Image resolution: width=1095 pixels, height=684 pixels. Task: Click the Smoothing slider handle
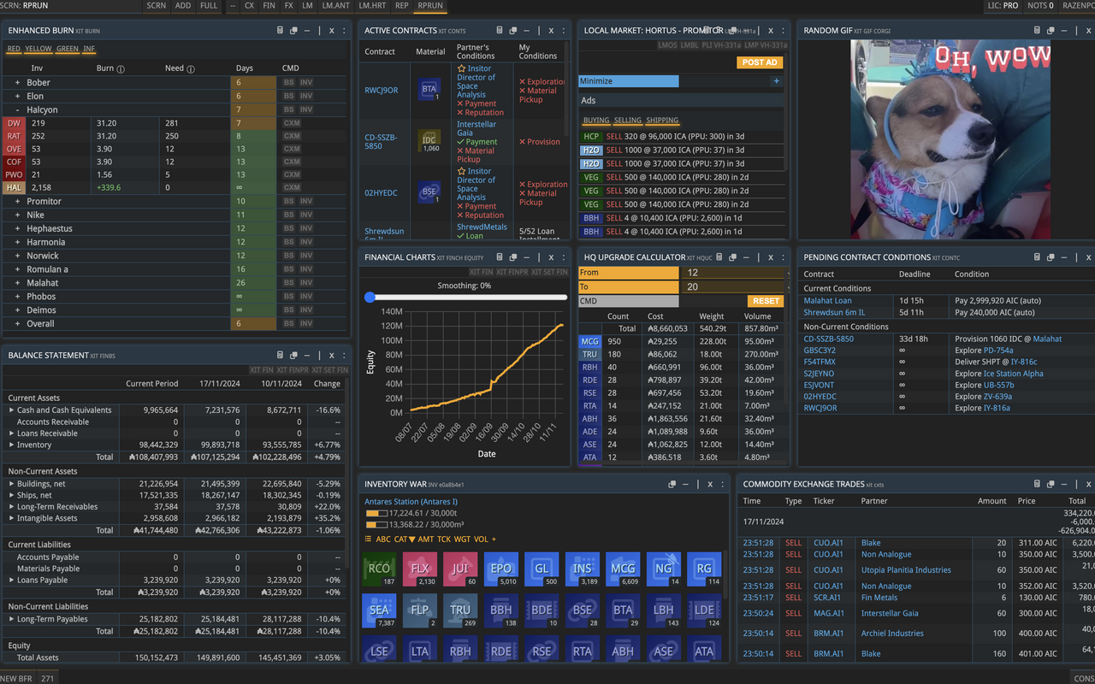370,298
